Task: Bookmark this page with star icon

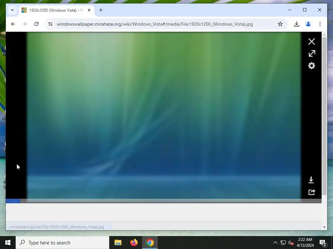Action: click(280, 24)
